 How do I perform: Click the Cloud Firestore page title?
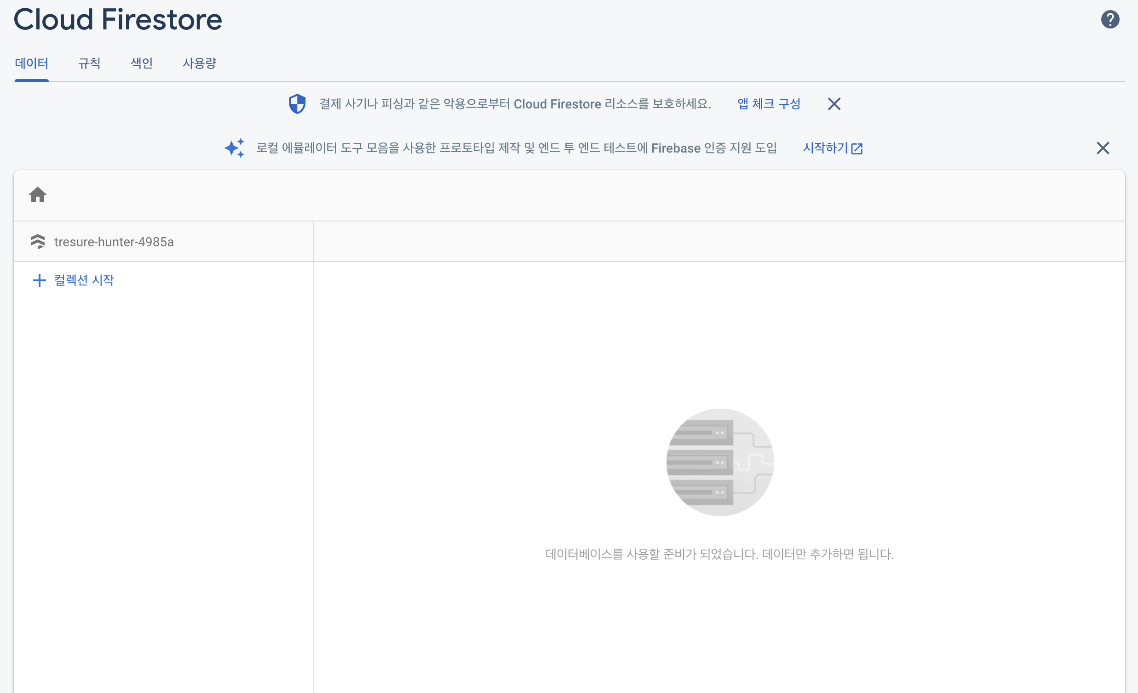(118, 19)
